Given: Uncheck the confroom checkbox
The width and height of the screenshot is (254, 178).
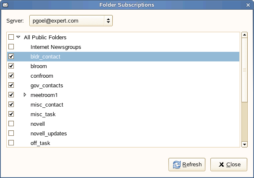Looking at the screenshot, I should (11, 76).
